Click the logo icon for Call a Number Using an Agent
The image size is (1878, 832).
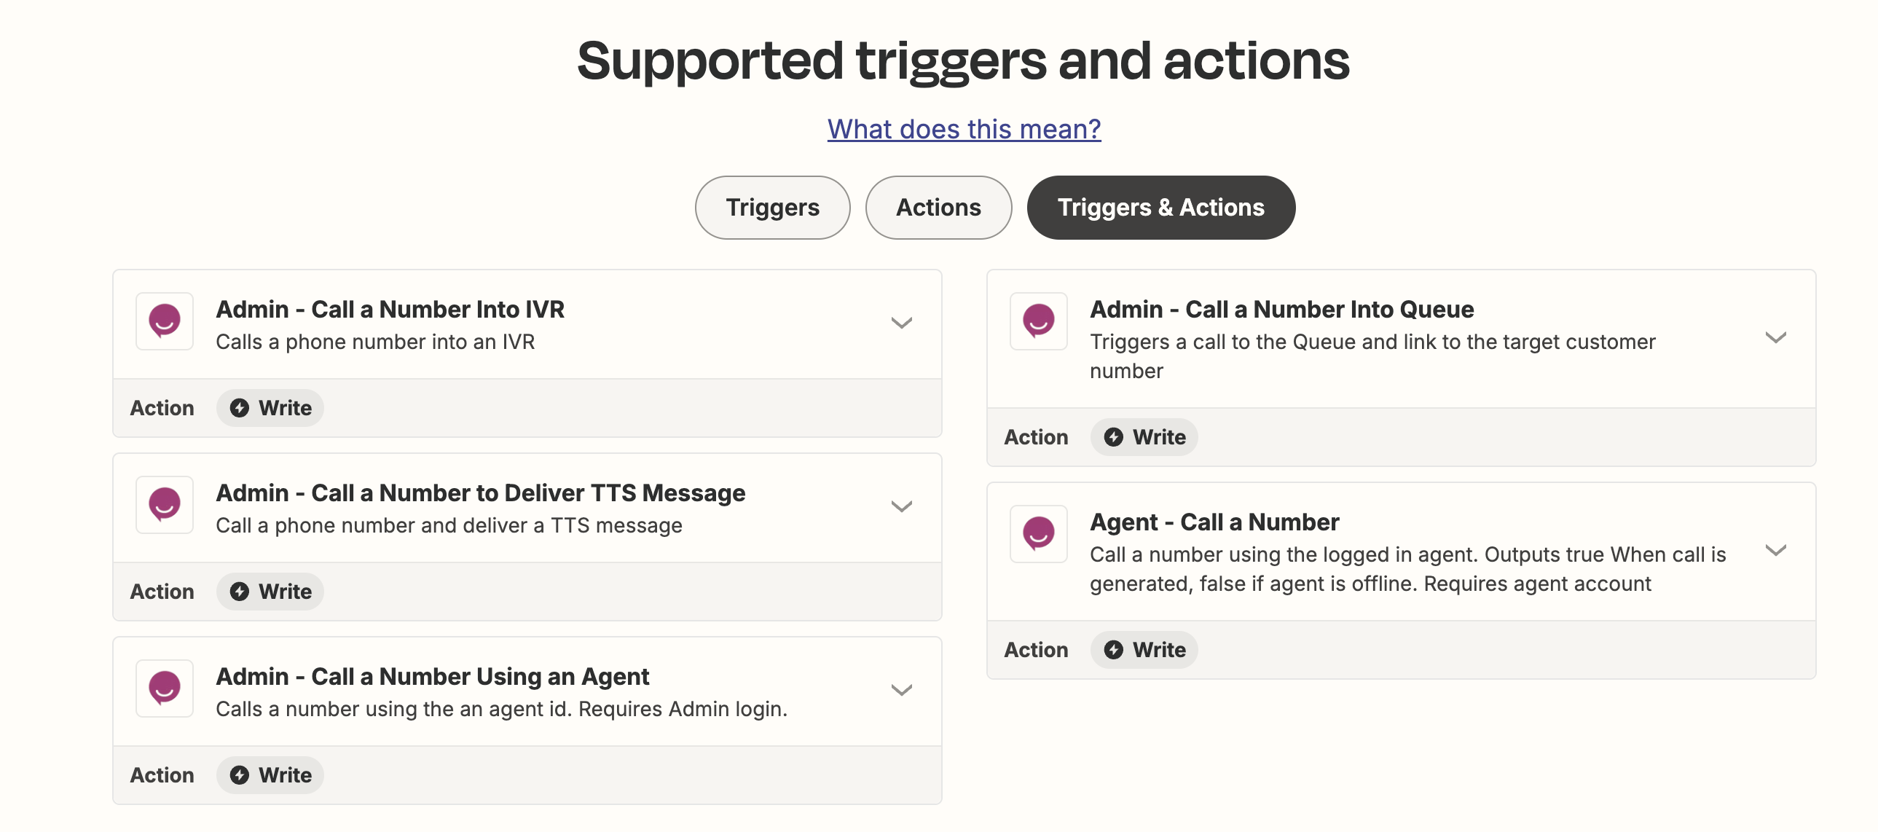click(165, 689)
